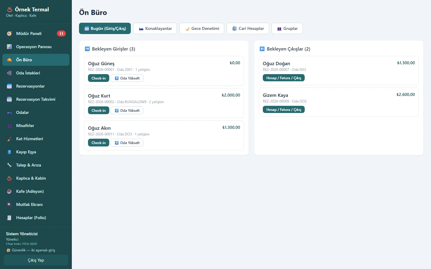Viewport: 431px width, 269px height.
Task: Open the Kafe (Adisyon) coffee icon
Action: click(9, 191)
